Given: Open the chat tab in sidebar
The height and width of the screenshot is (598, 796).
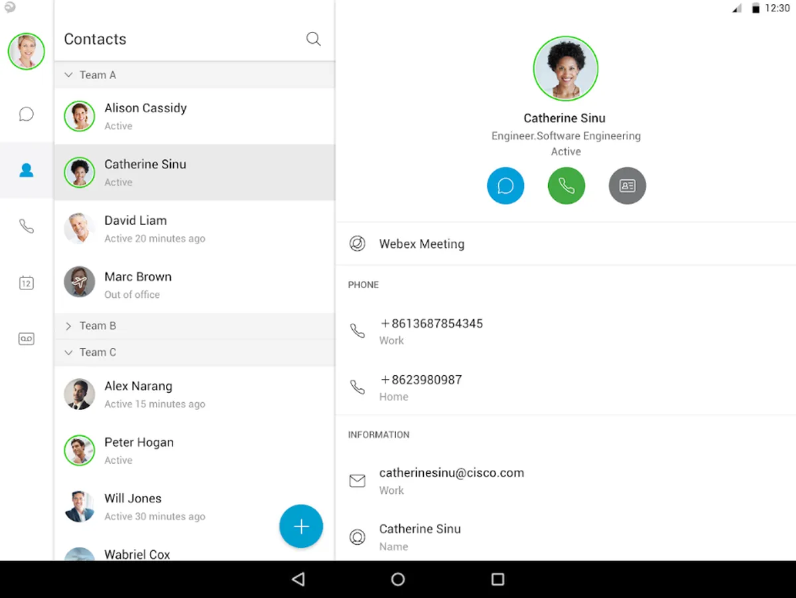Looking at the screenshot, I should pos(27,114).
